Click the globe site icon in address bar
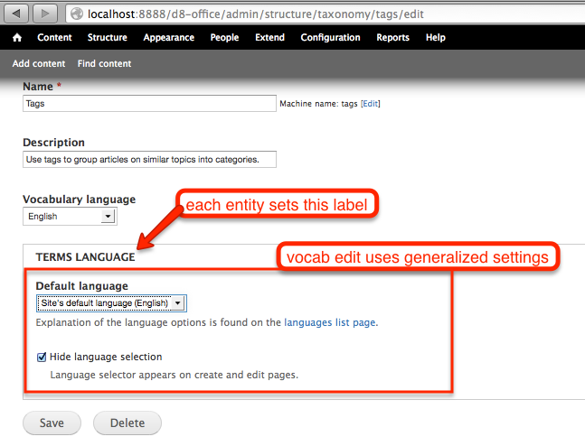The width and height of the screenshot is (585, 446). 77,14
